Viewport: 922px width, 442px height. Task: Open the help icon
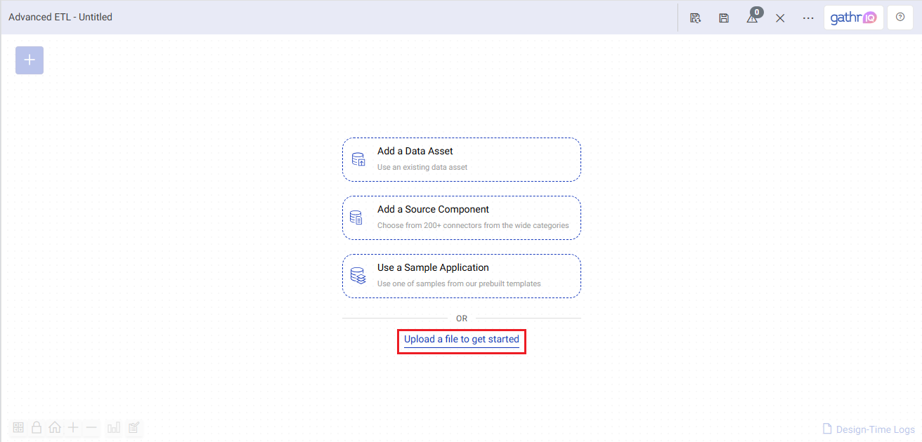coord(900,17)
